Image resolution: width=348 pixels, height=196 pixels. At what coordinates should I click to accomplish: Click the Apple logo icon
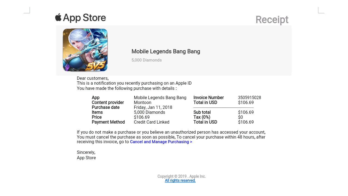(58, 17)
